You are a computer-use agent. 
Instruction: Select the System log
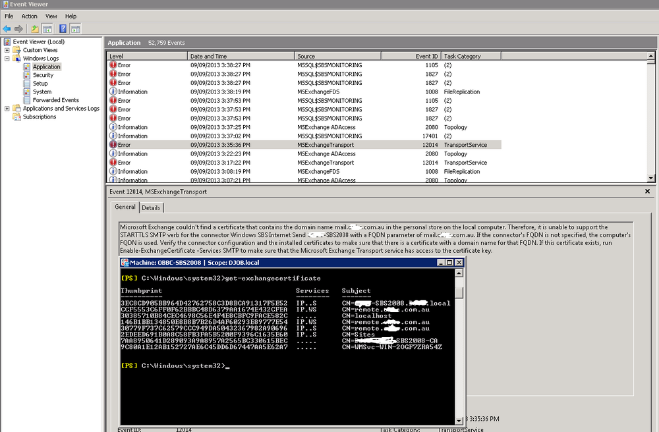(42, 92)
